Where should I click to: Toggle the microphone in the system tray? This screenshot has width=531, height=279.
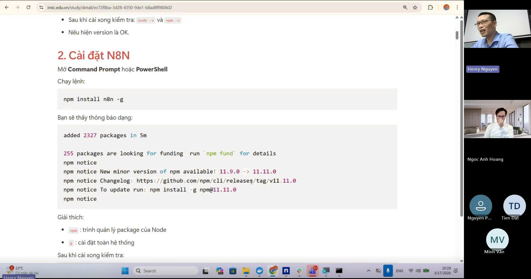[x=388, y=271]
